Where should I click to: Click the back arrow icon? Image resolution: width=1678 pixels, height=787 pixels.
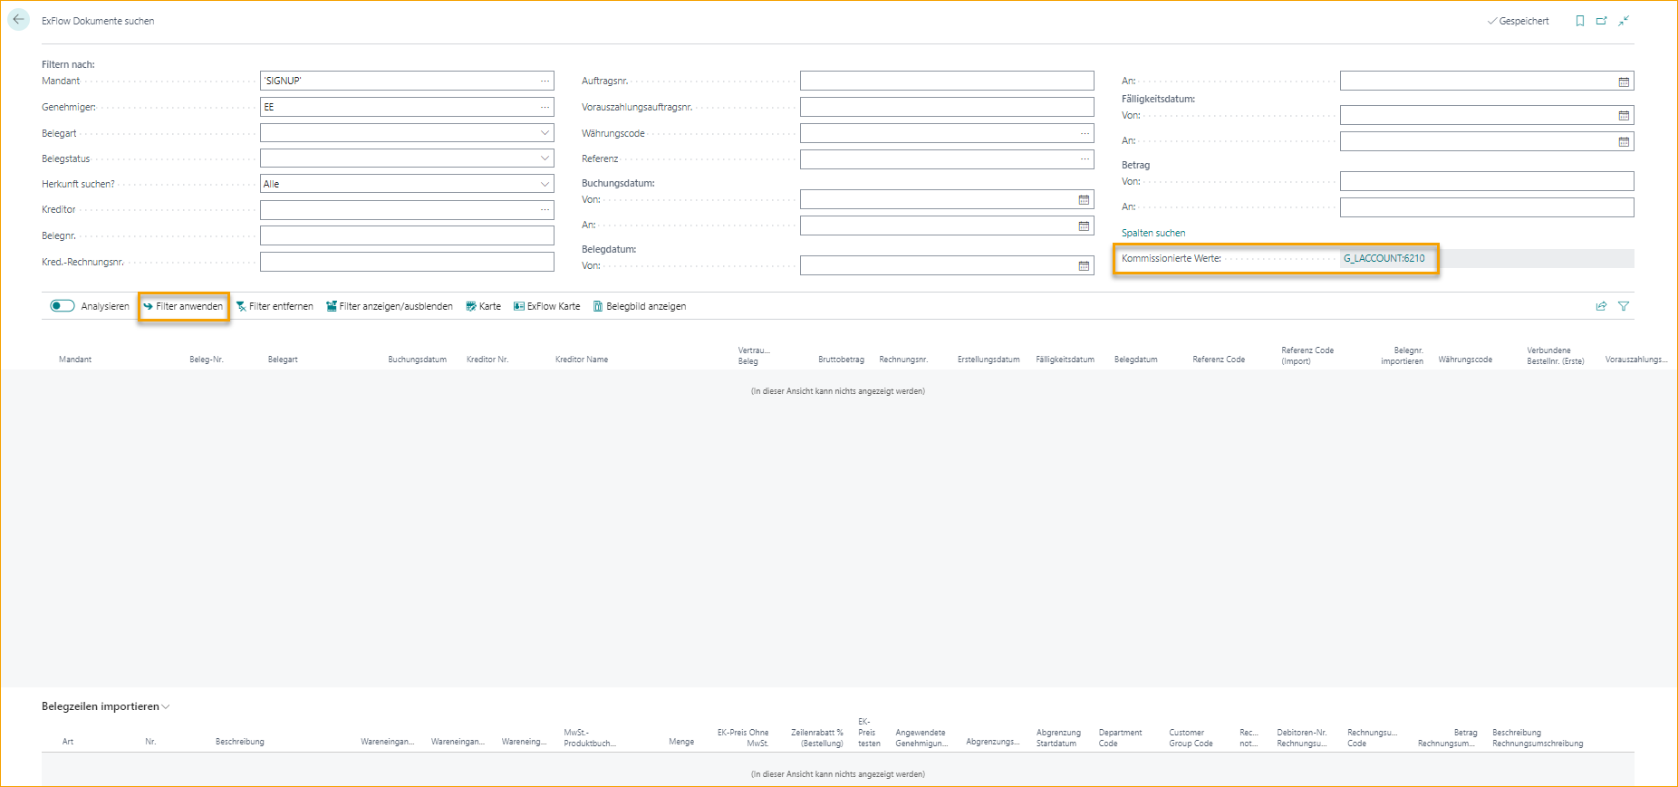click(18, 20)
